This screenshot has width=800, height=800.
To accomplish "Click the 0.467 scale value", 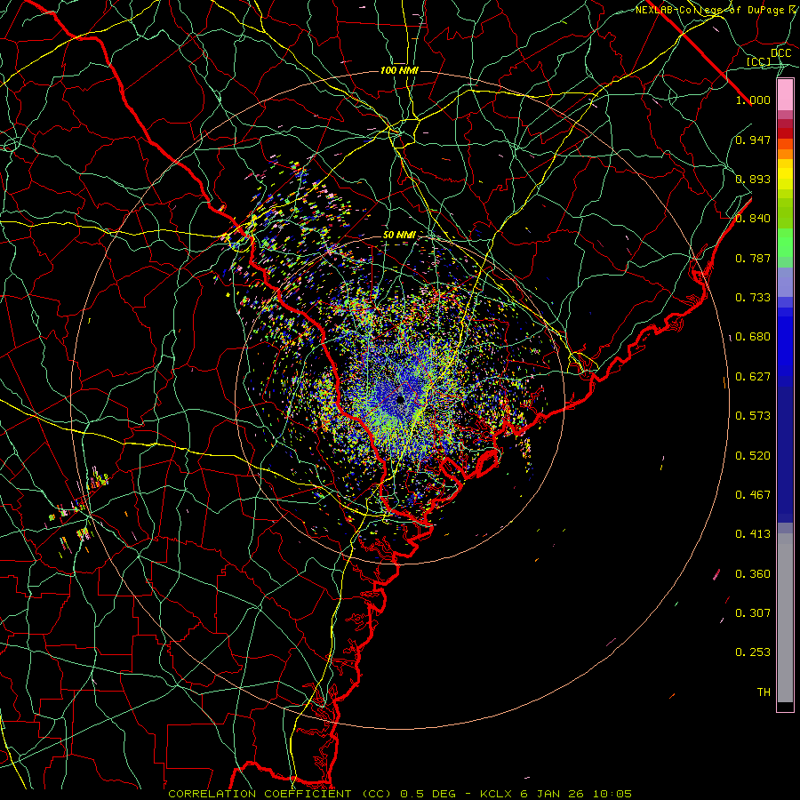I will pyautogui.click(x=753, y=495).
